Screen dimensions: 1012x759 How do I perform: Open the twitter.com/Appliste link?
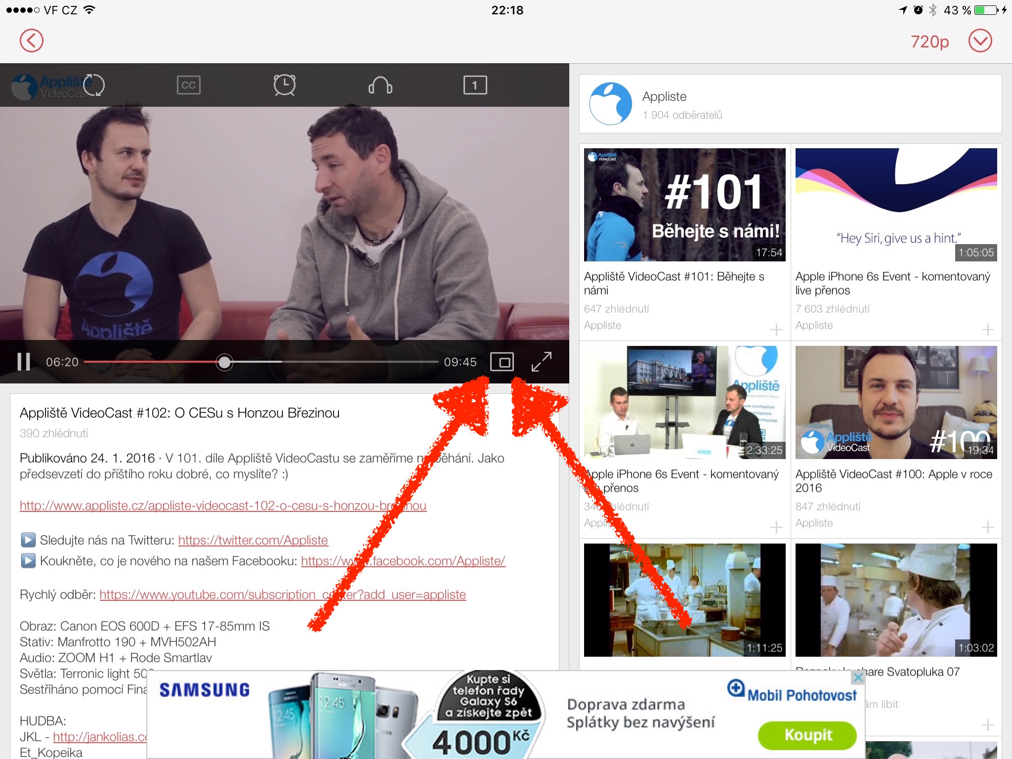253,540
